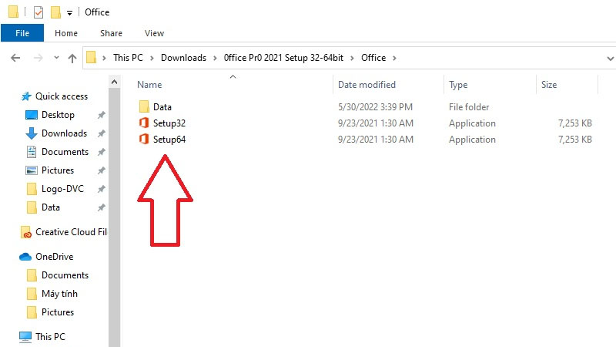The height and width of the screenshot is (347, 616).
Task: Open Creative Cloud Files in sidebar
Action: tap(70, 232)
